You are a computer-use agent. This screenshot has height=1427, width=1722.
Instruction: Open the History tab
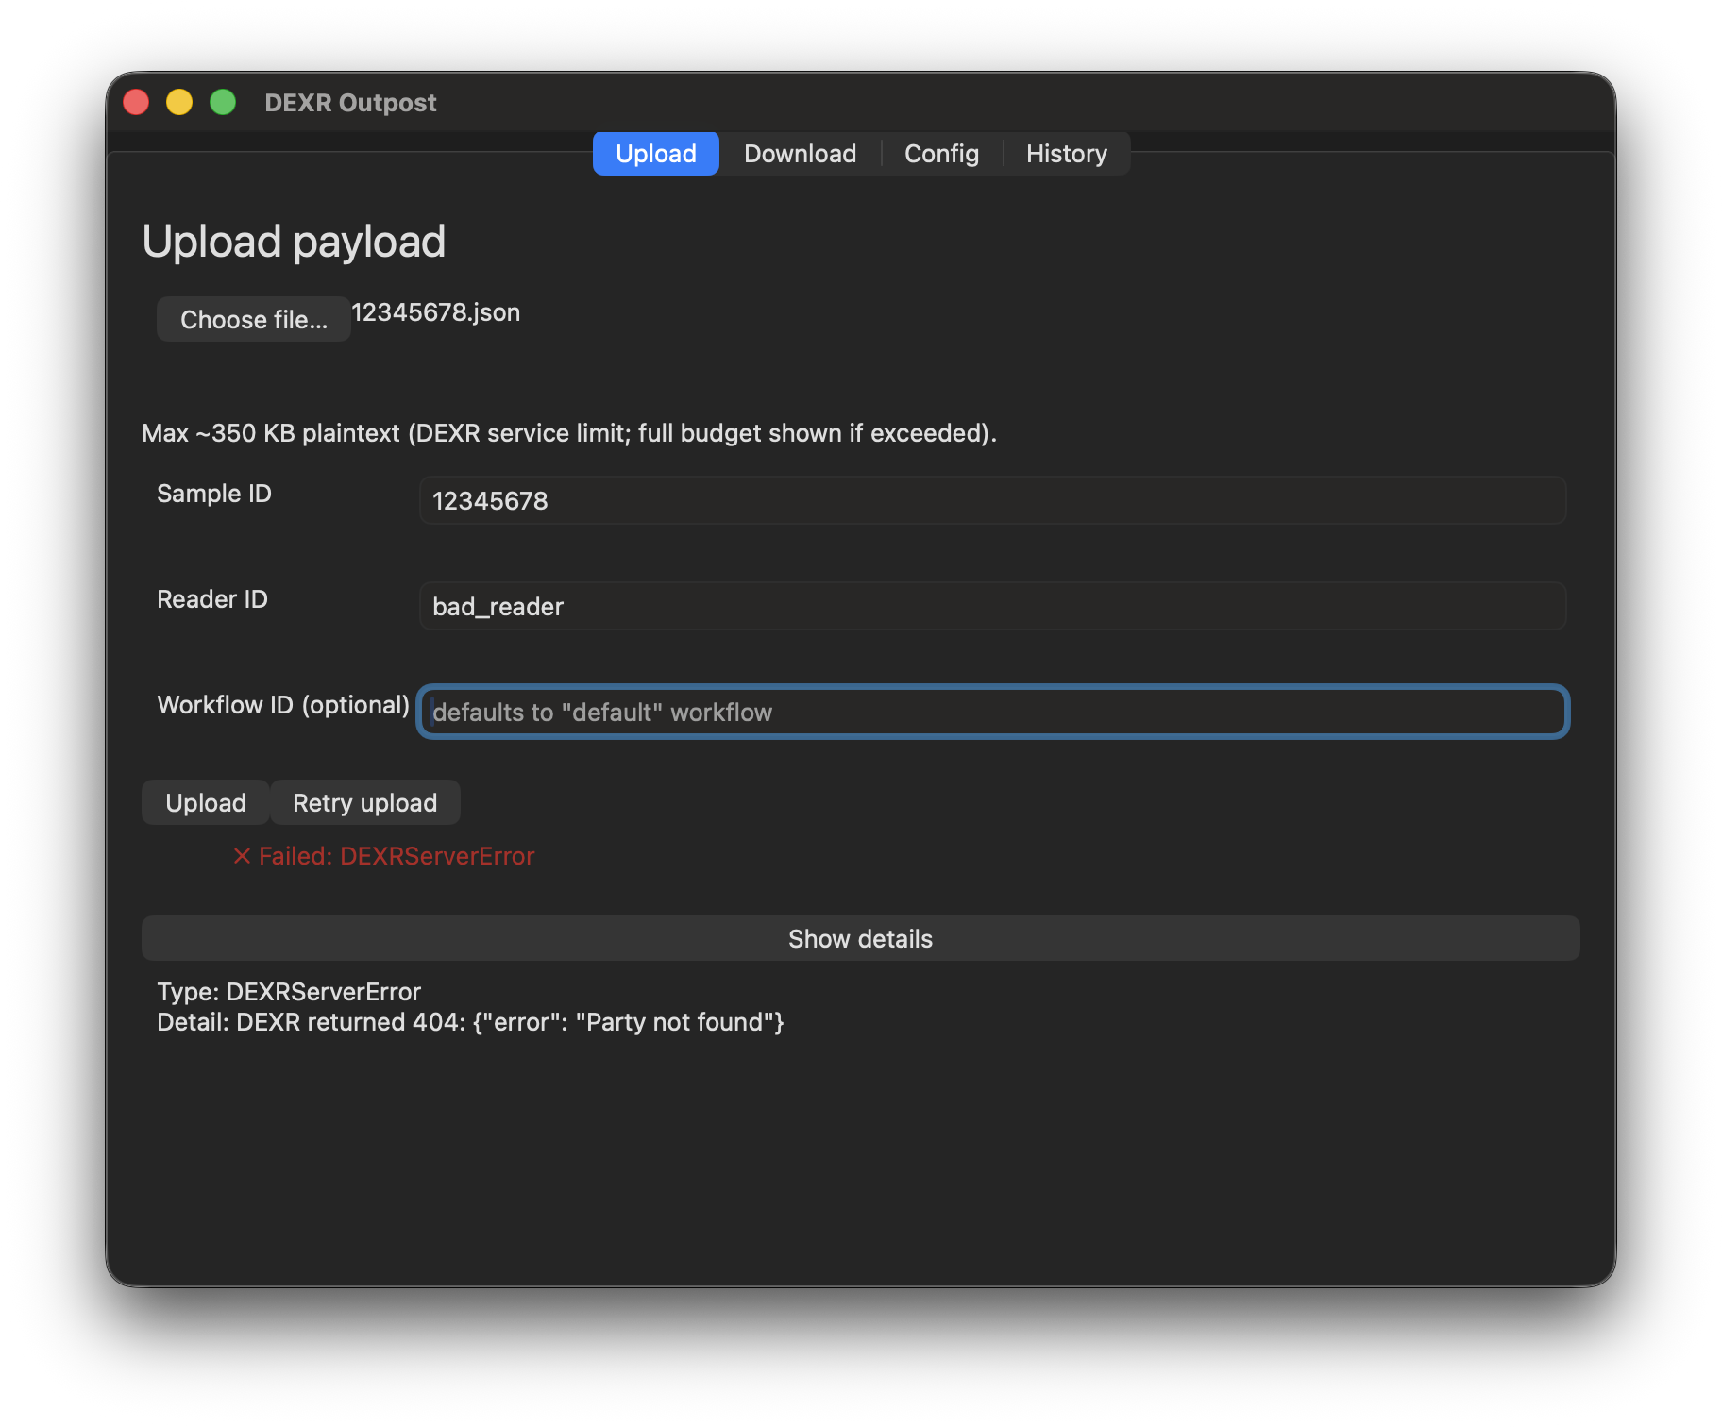1066,154
